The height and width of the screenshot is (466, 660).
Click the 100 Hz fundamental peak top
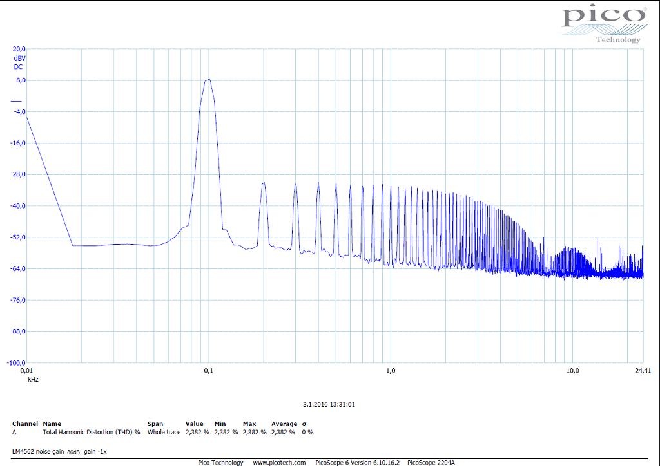tap(209, 79)
